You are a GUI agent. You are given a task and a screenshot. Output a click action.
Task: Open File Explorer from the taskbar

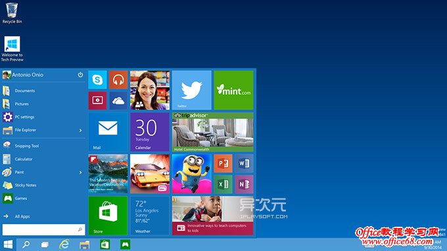coord(85,244)
